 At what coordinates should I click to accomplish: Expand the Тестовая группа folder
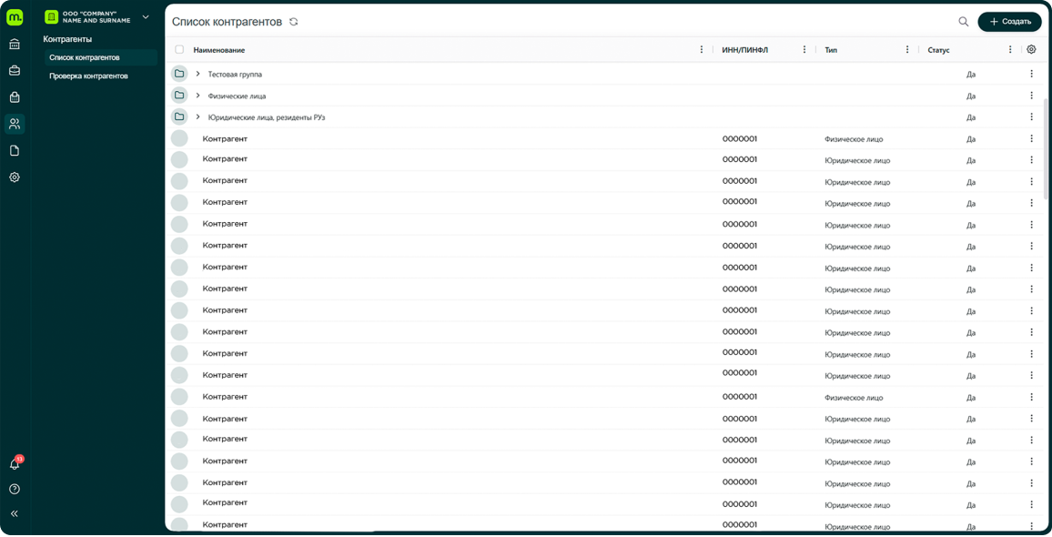click(198, 74)
